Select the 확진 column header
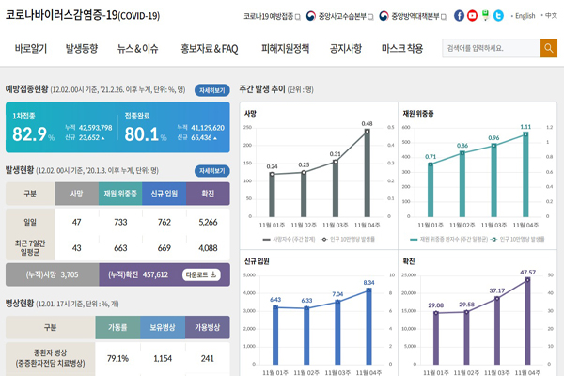 (x=208, y=194)
